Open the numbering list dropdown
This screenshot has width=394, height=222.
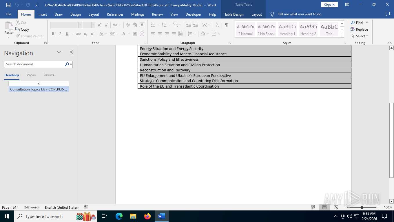point(169,25)
